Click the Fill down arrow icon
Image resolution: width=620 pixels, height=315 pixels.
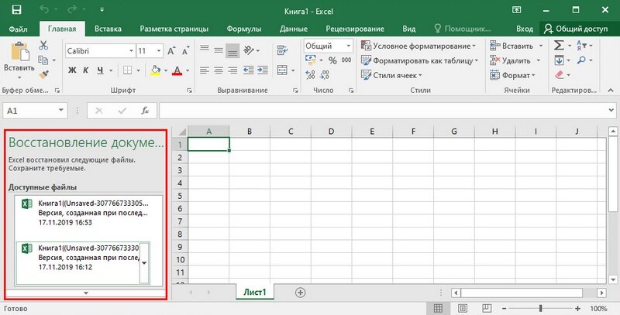[x=559, y=60]
